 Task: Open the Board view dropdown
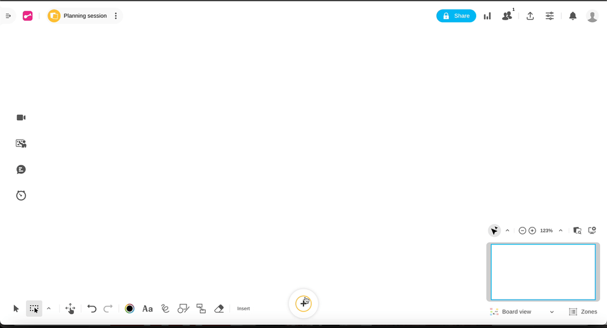[522, 312]
